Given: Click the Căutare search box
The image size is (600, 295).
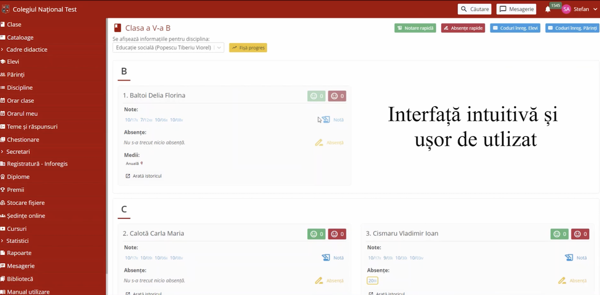Looking at the screenshot, I should click(x=474, y=9).
